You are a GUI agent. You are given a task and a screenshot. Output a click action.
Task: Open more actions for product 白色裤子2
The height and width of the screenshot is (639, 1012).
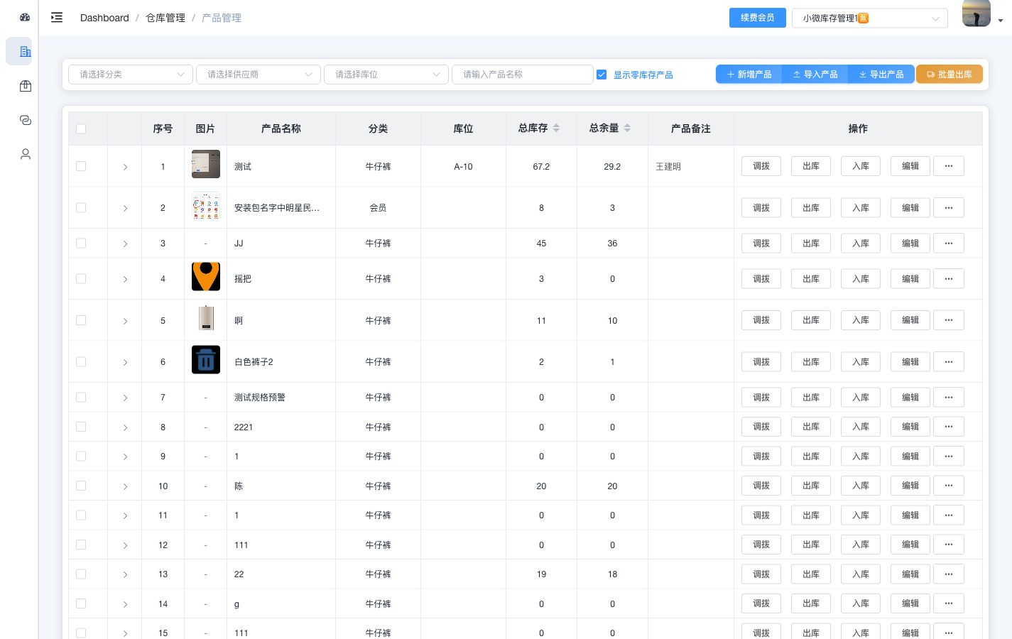coord(949,362)
